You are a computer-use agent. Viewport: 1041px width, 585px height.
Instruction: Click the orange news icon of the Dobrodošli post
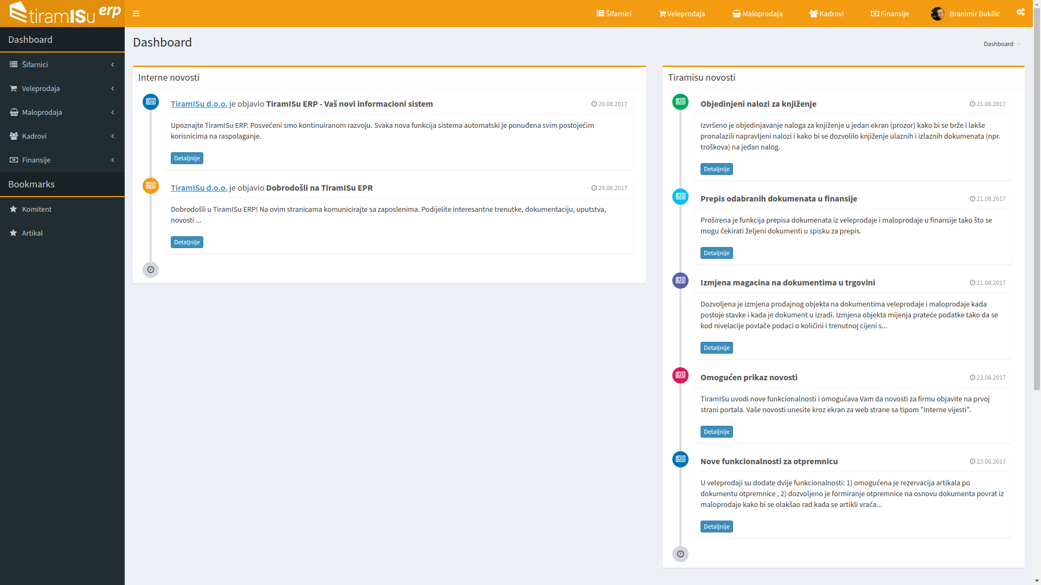pos(151,186)
